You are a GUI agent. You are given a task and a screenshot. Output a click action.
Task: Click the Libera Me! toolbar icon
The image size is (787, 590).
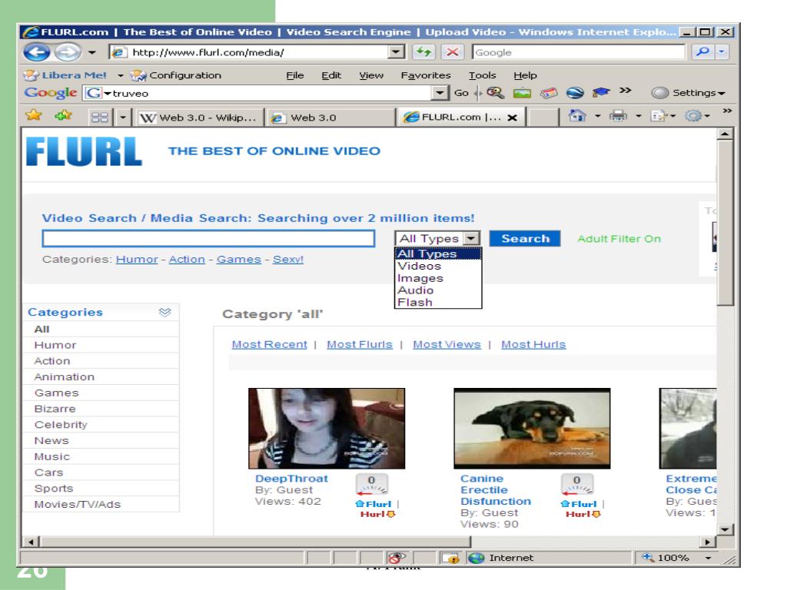(31, 75)
